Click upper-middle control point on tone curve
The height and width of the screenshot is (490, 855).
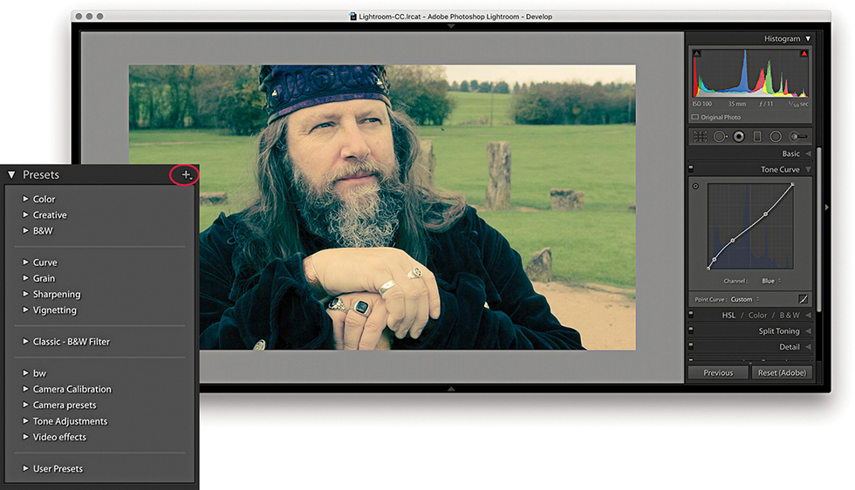(766, 214)
